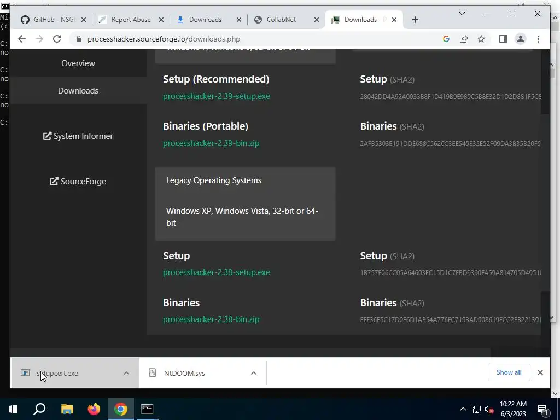Download processhacker-2.39-setup.exe
Image resolution: width=560 pixels, height=420 pixels.
tap(217, 96)
